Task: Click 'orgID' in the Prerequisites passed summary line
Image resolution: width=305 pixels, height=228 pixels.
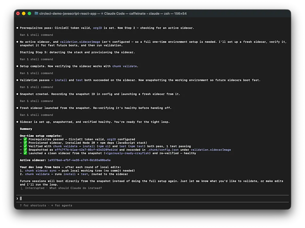Action: point(111,139)
